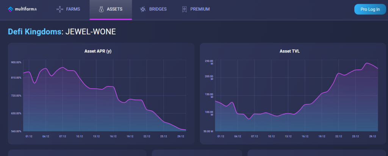Click the Assets money bag icon
Viewport: 388px width, 156px height.
pyautogui.click(x=101, y=9)
